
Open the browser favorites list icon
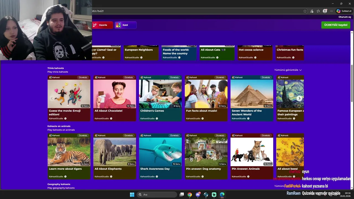pyautogui.click(x=318, y=11)
